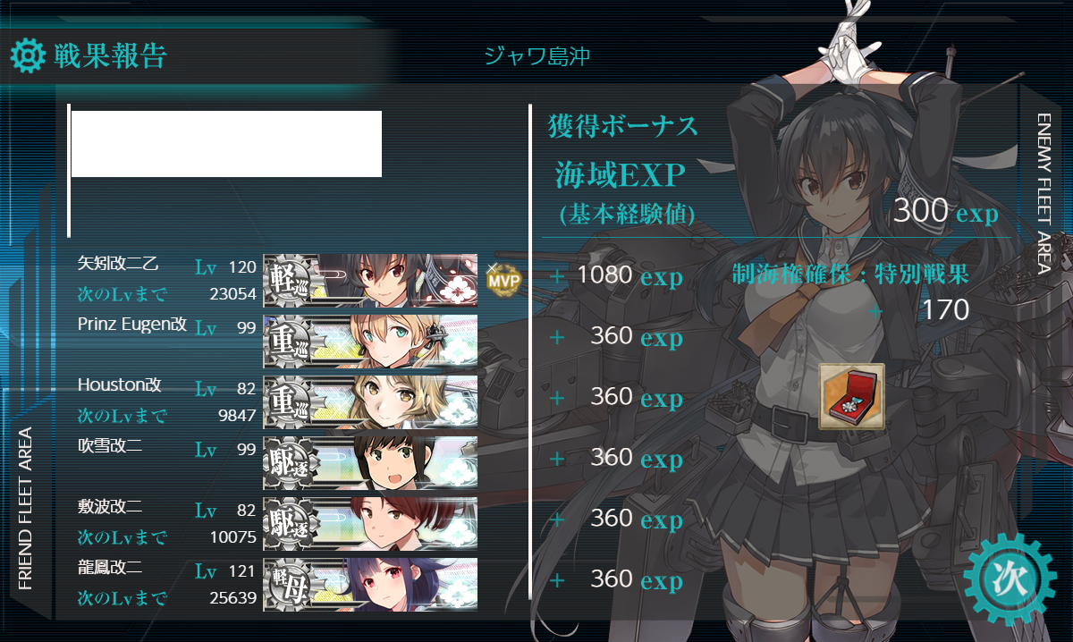Click the FRIEND FLEET AREA side tab
Screen dimensions: 1073x642
click(x=25, y=509)
